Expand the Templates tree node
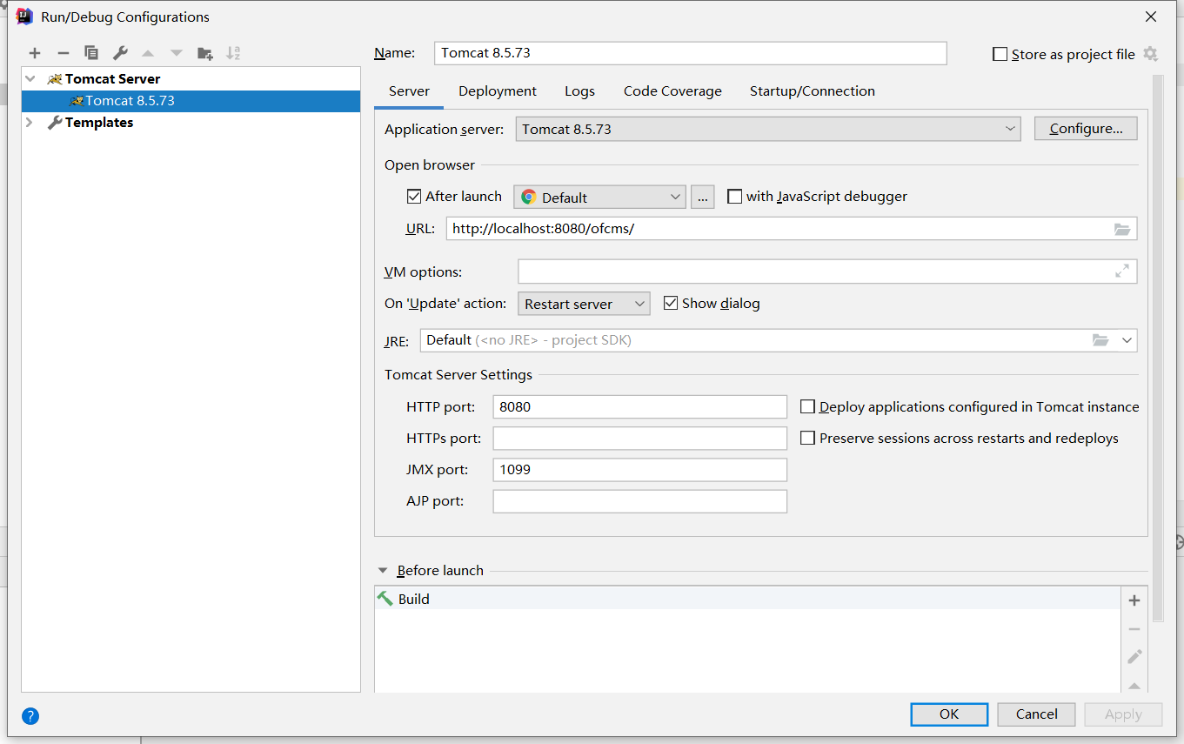The height and width of the screenshot is (744, 1184). point(30,123)
